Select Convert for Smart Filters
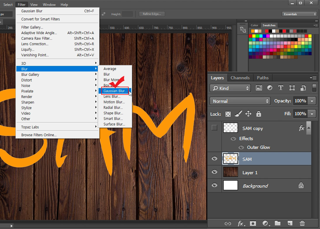This screenshot has height=229, width=320. pos(57,19)
